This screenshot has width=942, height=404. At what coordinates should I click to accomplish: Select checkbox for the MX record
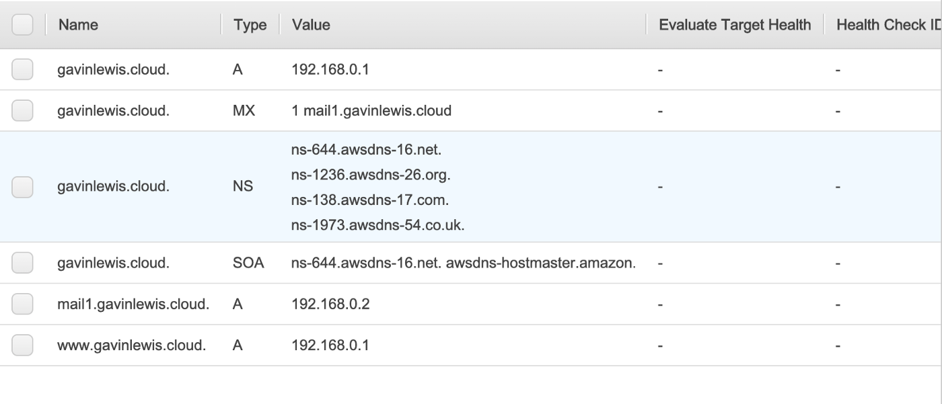(x=22, y=111)
